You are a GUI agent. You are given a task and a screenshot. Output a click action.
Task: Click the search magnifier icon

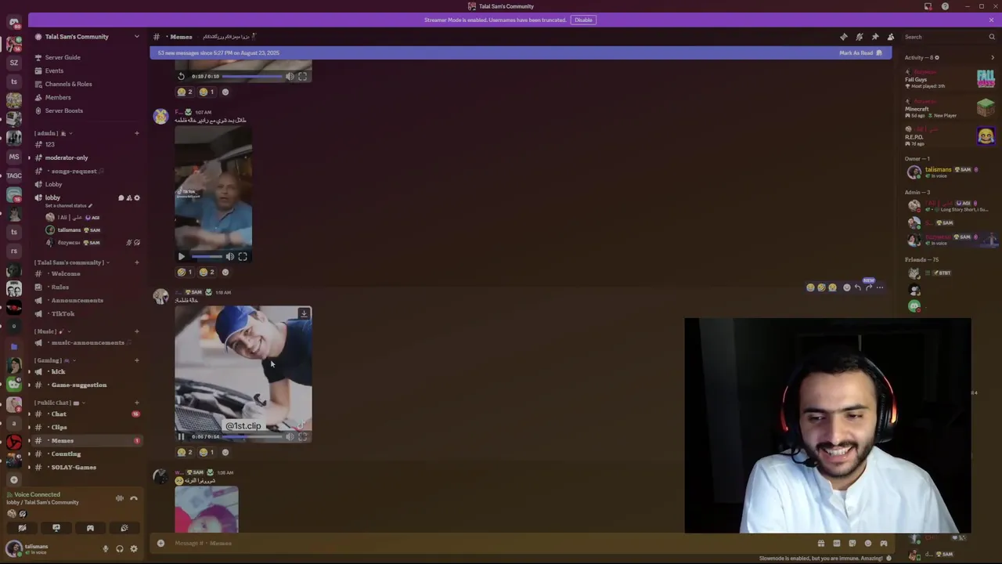click(991, 37)
